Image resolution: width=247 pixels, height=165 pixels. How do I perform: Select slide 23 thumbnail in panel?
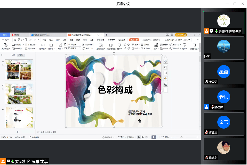(19, 93)
